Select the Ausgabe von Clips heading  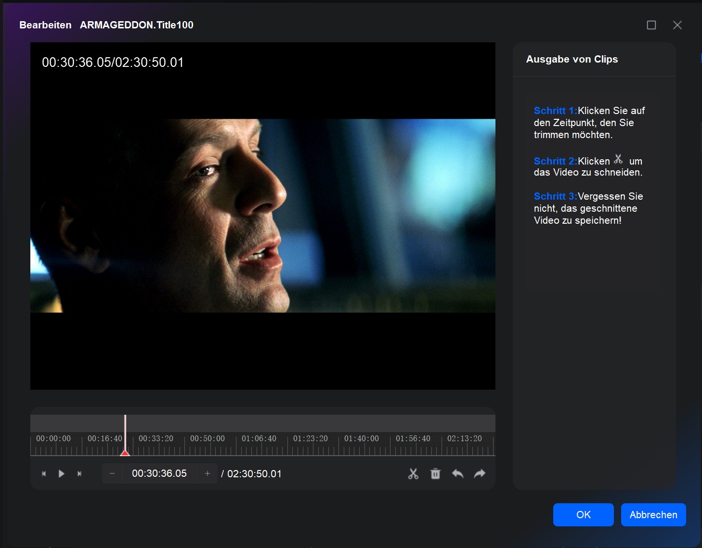pyautogui.click(x=572, y=59)
